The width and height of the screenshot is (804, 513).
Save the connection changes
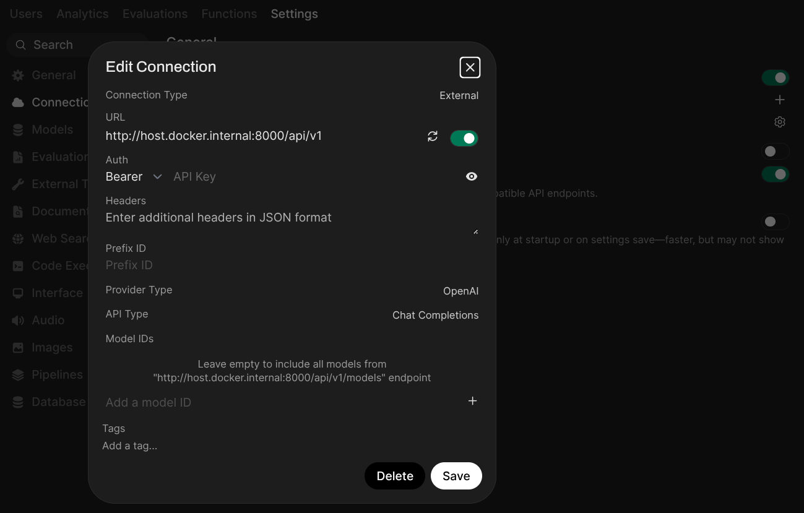point(456,476)
